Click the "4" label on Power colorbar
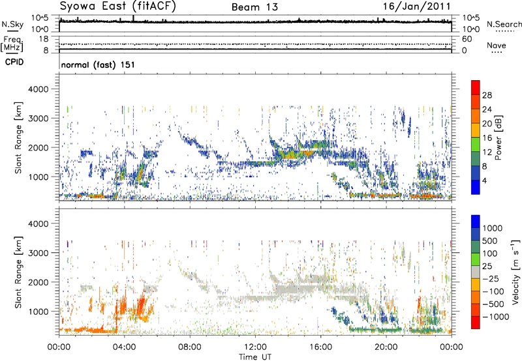Image resolution: width=522 pixels, height=361 pixels. [x=484, y=181]
